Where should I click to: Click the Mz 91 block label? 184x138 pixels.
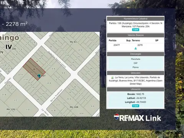click(x=73, y=42)
